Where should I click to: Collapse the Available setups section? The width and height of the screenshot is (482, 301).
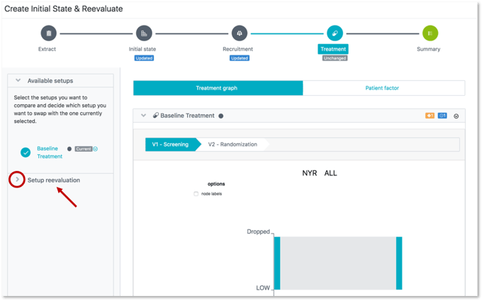click(x=18, y=81)
